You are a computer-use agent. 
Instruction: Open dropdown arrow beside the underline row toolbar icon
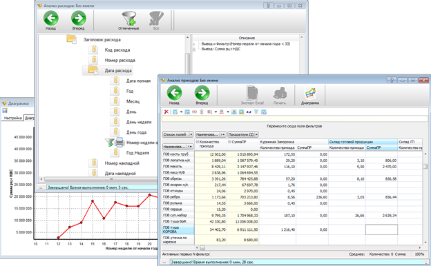[x=228, y=112]
